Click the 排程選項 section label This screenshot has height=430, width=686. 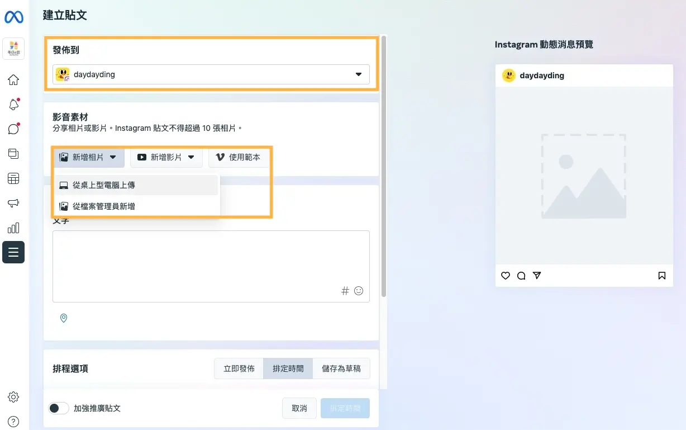pos(70,368)
